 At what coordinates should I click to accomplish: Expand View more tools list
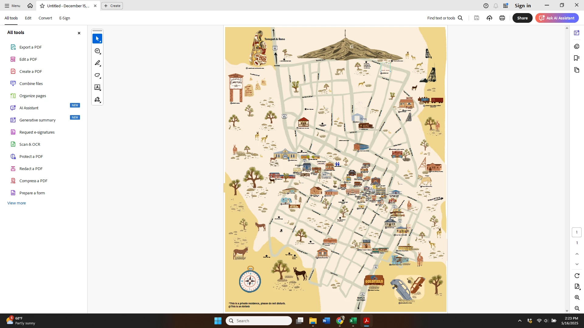(16, 203)
